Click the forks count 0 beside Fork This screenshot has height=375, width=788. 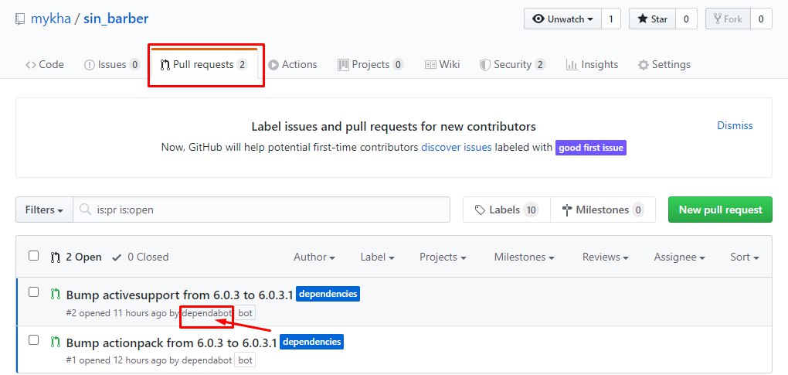[762, 19]
